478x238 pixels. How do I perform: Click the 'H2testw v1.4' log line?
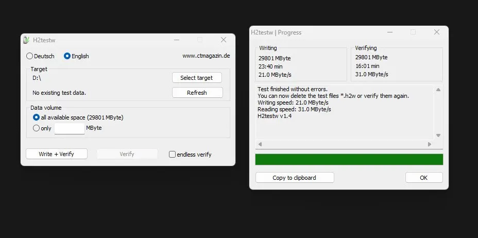coord(275,116)
